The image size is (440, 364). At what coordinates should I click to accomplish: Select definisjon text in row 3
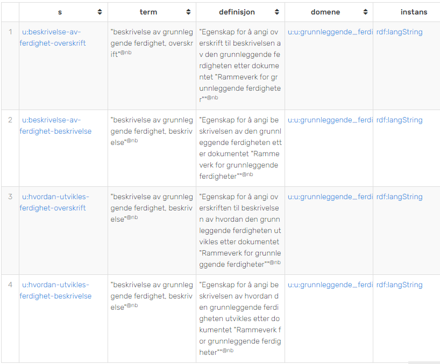coord(240,230)
